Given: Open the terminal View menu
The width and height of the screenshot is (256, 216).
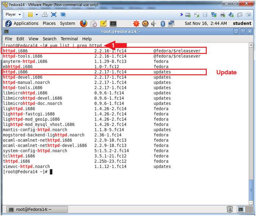Looking at the screenshot, I should pos(33,39).
